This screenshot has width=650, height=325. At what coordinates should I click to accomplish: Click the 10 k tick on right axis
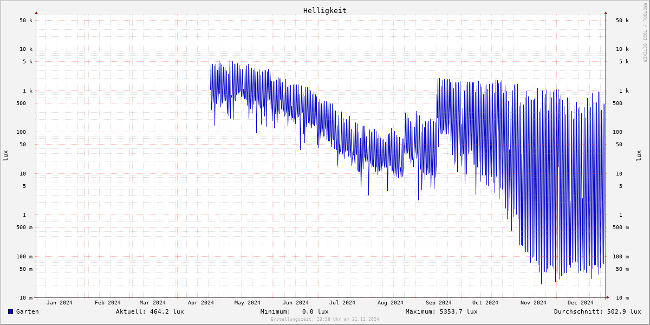622,49
